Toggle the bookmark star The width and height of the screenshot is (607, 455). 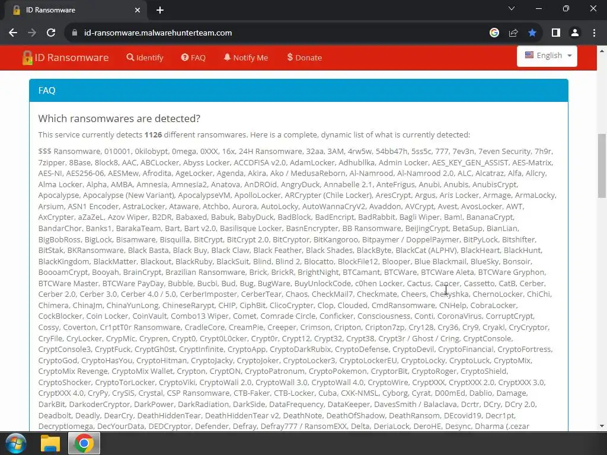coord(532,33)
